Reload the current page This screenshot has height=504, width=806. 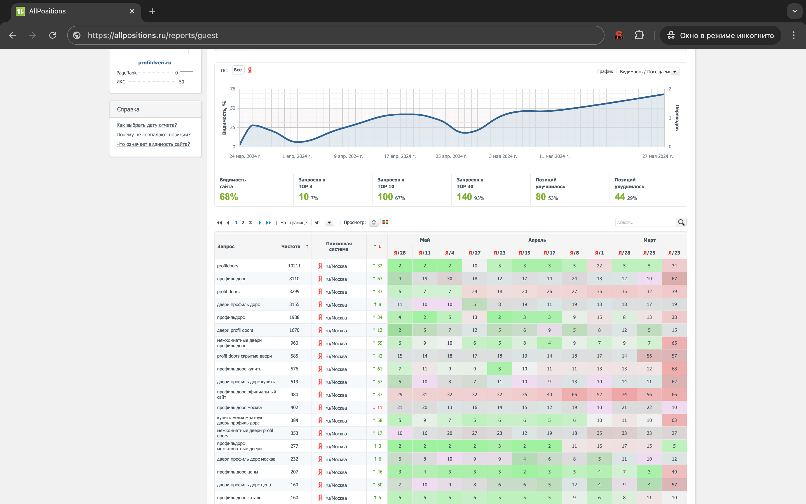[x=53, y=35]
